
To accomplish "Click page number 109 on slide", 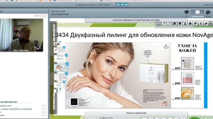I will pyautogui.click(x=177, y=99).
